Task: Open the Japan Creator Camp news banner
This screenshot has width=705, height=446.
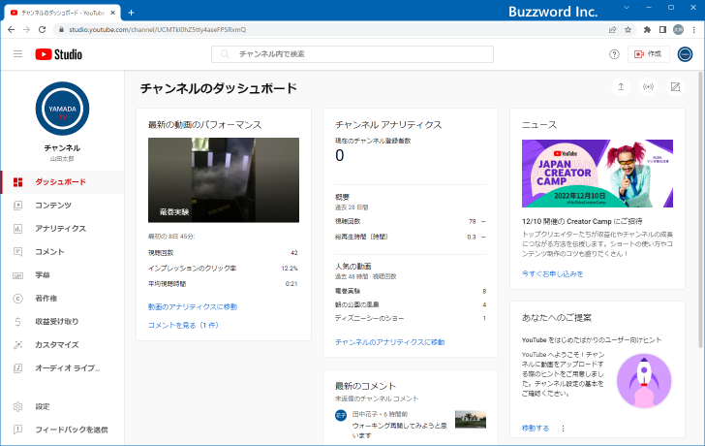Action: pos(598,174)
